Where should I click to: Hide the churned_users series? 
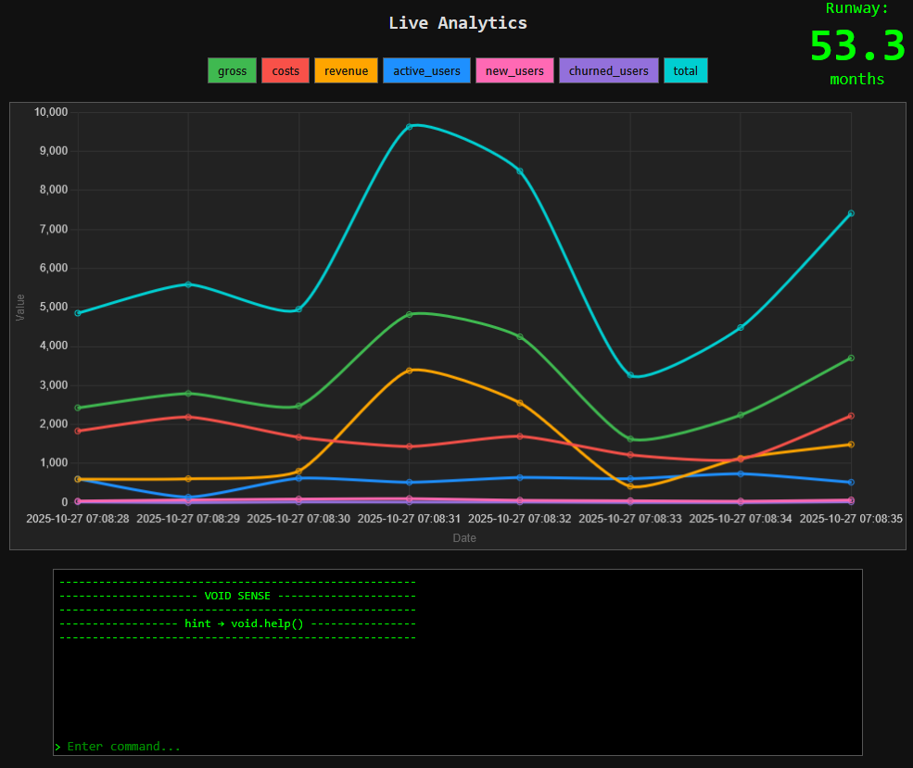click(608, 70)
